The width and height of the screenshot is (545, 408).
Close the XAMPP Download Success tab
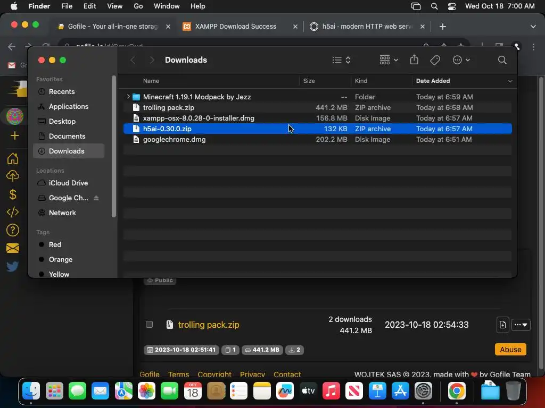click(x=295, y=27)
